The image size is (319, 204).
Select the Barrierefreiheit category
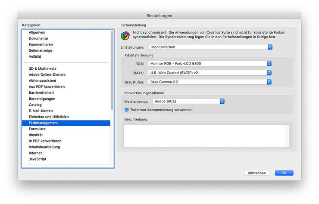(x=66, y=93)
